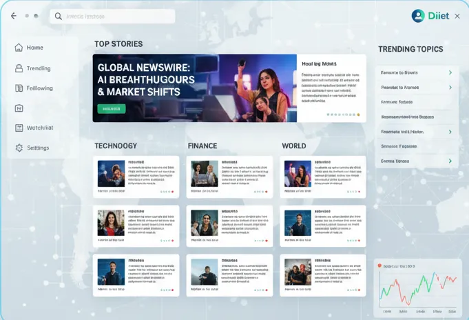Click the Trending Topics heading

tap(410, 49)
